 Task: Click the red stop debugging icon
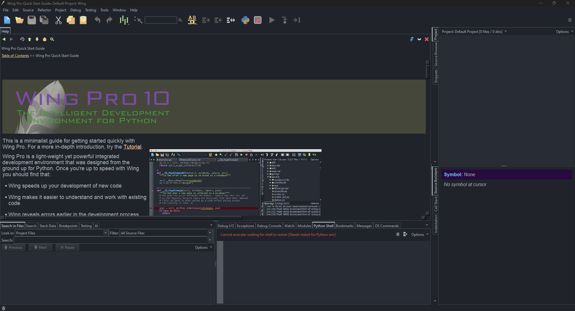click(x=258, y=20)
